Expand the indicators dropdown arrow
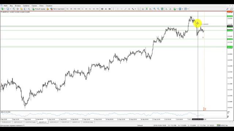This screenshot has width=234, height=131. pyautogui.click(x=177, y=9)
